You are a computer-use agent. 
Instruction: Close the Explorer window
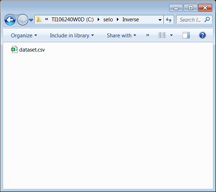[205, 8]
